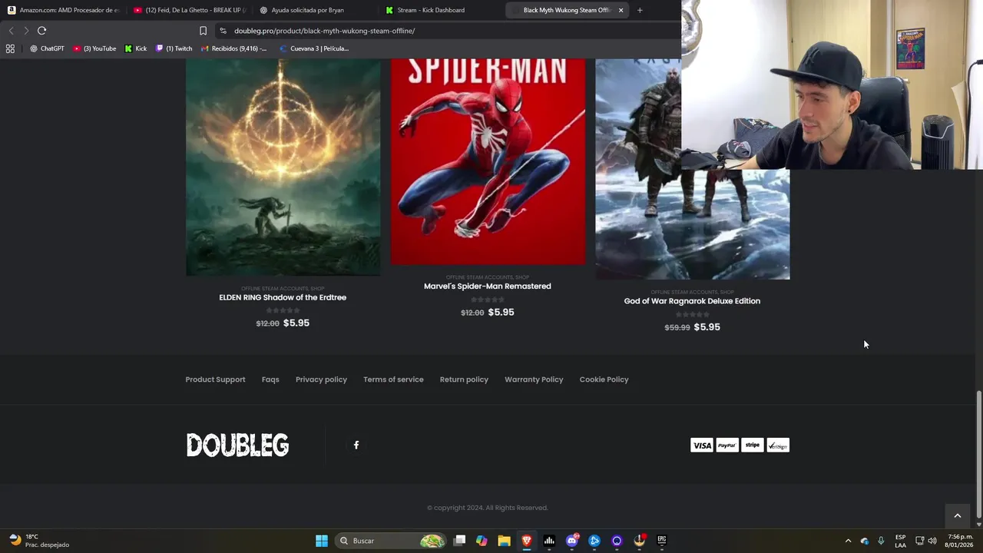The image size is (983, 553).
Task: Open the apps grid icon in bookmarks bar
Action: 10,48
